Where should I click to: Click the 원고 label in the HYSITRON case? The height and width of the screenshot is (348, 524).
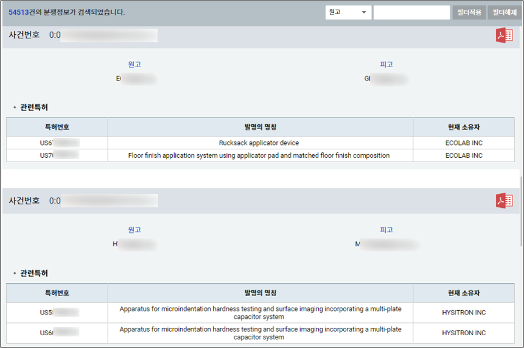[134, 230]
